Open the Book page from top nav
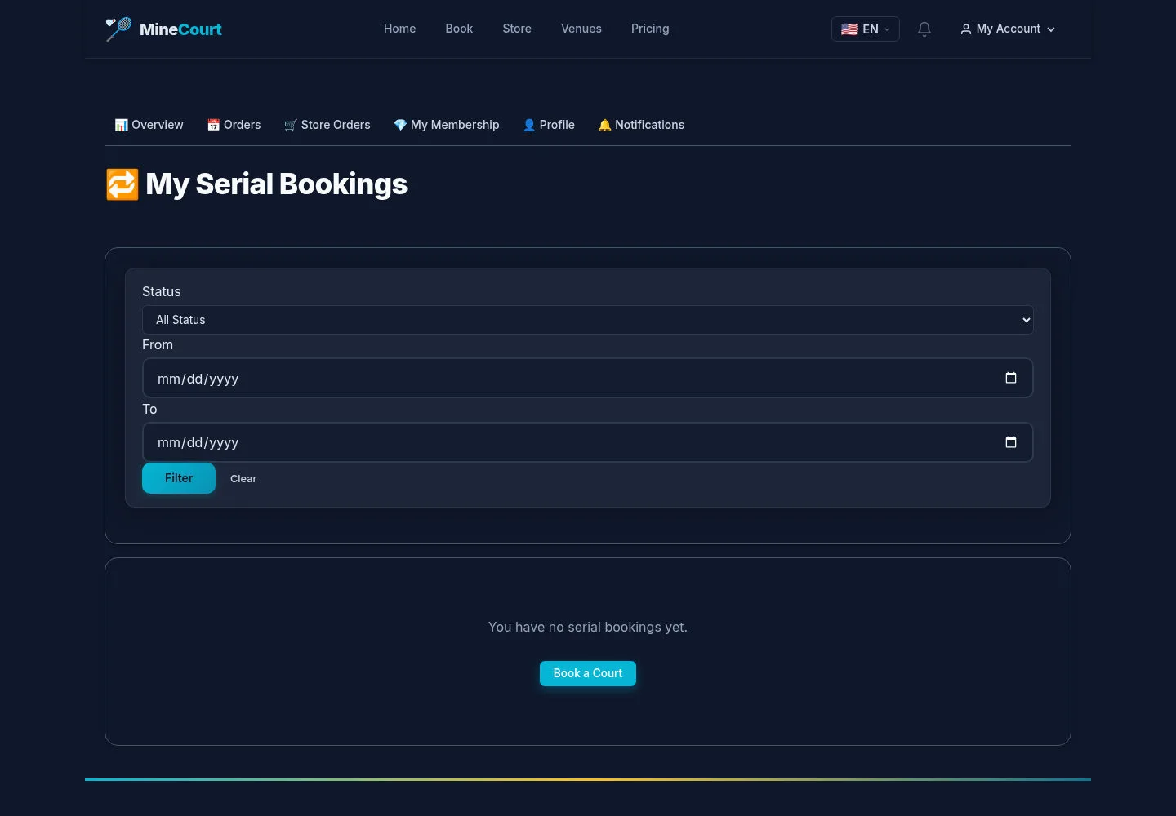This screenshot has width=1176, height=816. tap(459, 29)
